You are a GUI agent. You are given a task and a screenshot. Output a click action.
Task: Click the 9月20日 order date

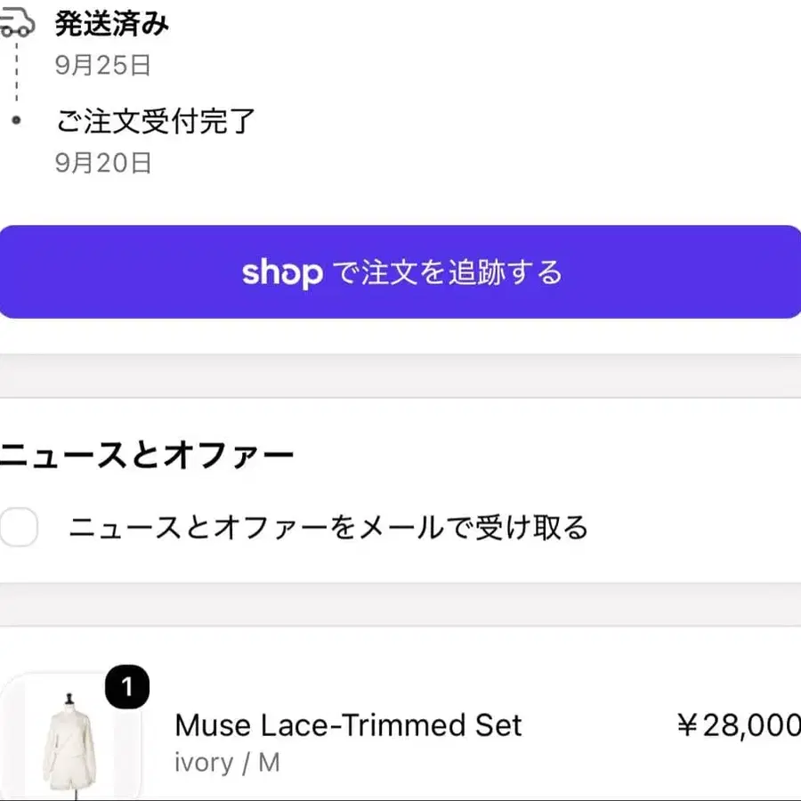coord(103,163)
